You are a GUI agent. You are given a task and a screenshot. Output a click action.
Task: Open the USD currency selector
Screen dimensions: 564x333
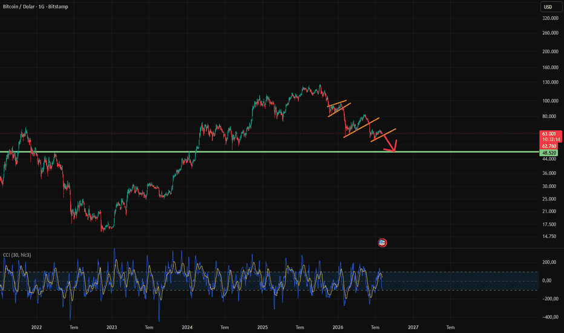pyautogui.click(x=551, y=7)
